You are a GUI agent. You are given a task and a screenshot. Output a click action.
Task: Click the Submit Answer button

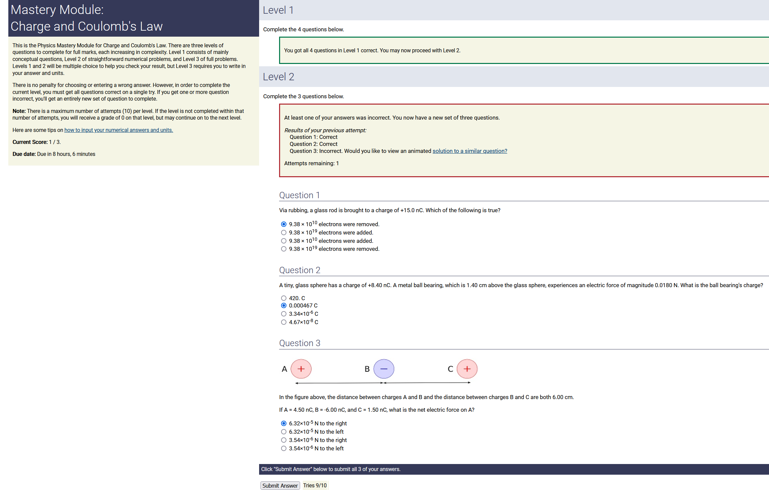click(x=280, y=485)
